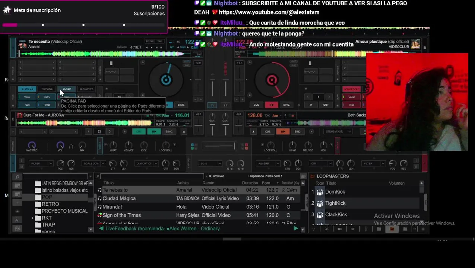The image size is (475, 268).
Task: Open the SAMPLER pad page tab
Action: (86, 89)
